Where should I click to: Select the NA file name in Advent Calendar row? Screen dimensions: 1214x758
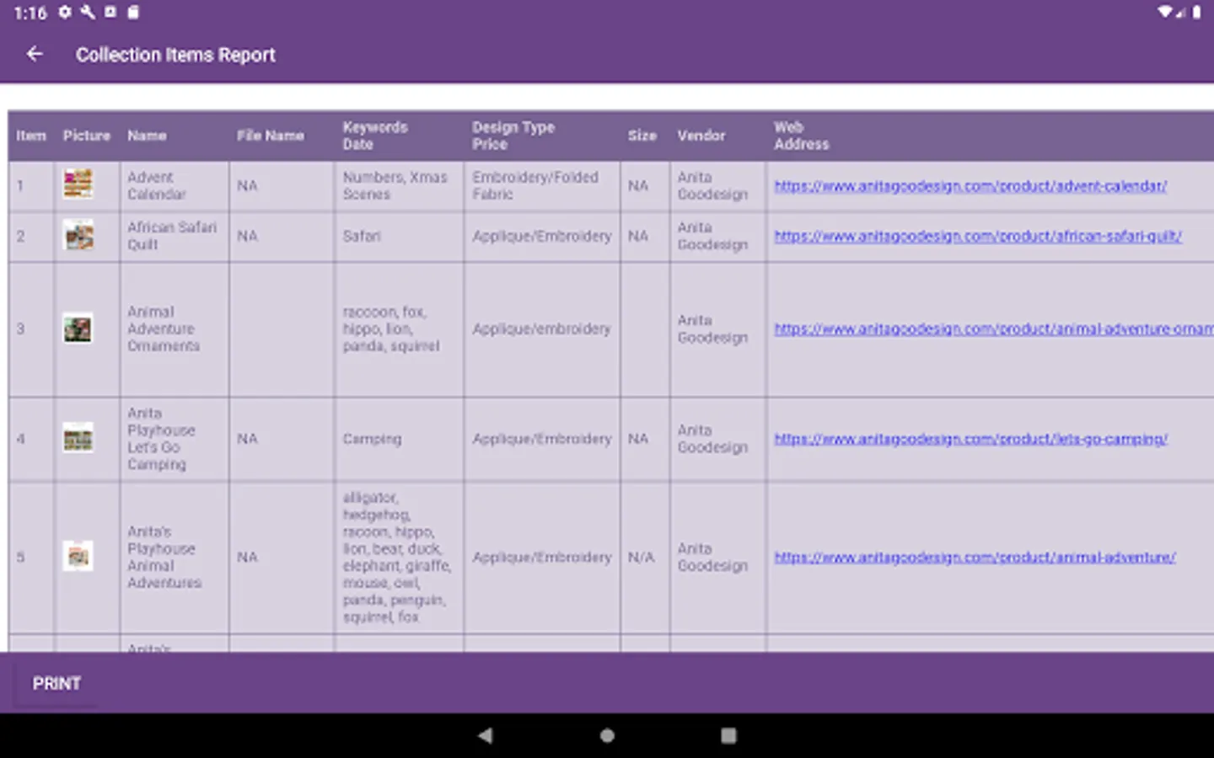[282, 186]
